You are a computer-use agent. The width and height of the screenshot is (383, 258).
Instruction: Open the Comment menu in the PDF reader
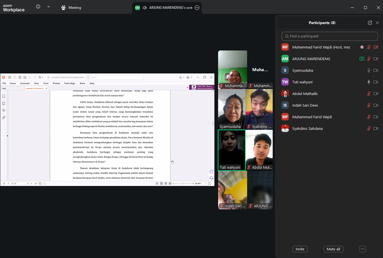pos(25,83)
